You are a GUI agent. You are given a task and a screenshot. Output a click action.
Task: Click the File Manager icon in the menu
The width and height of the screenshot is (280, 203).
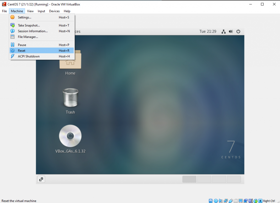(x=12, y=37)
